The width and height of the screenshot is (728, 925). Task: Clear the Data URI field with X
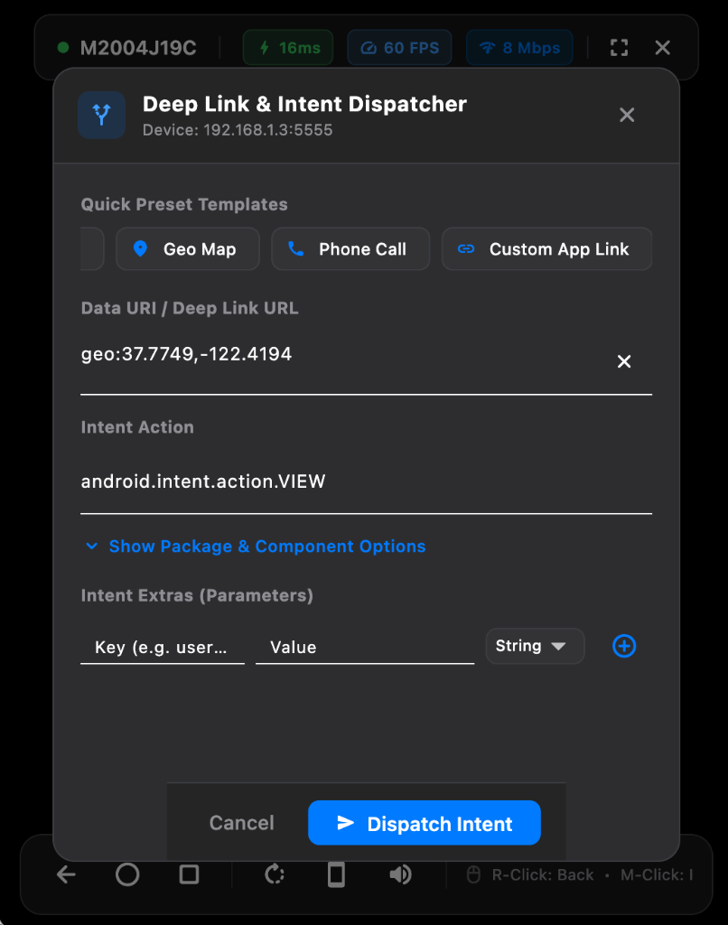coord(623,361)
